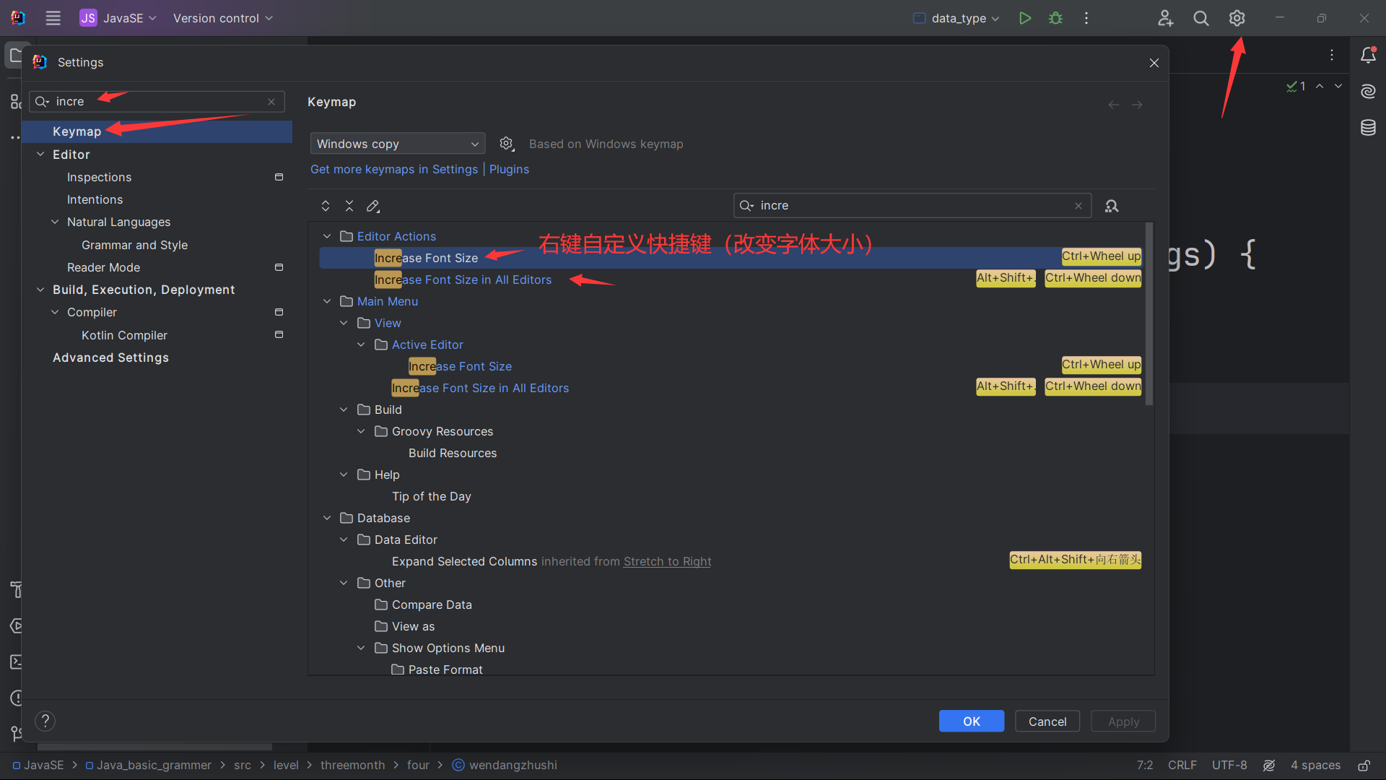Click the Run data_type play icon
The image size is (1386, 780).
click(1024, 18)
